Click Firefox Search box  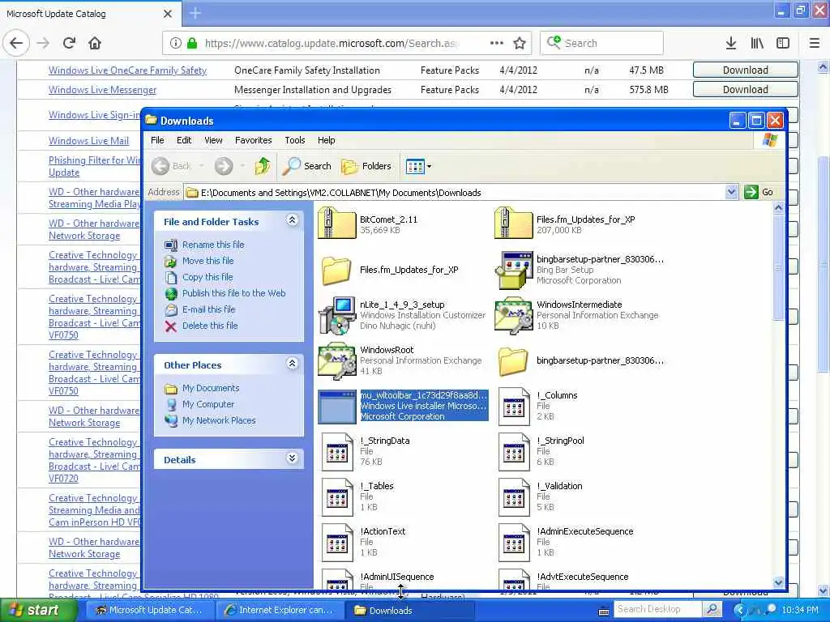click(x=601, y=43)
